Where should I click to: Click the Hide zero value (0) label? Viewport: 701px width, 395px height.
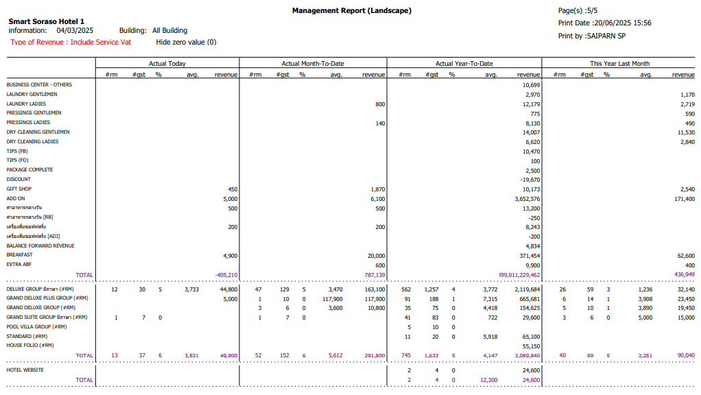click(x=186, y=42)
